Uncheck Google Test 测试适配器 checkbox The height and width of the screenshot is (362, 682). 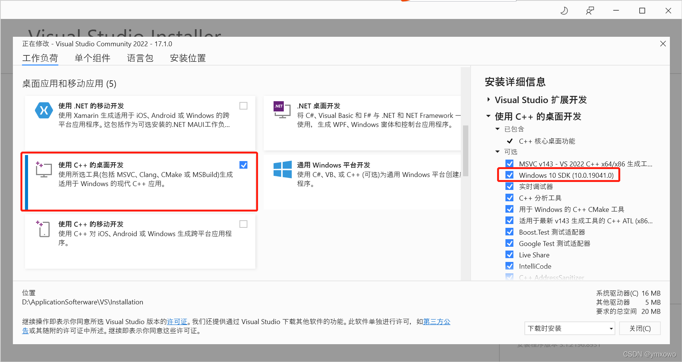(x=510, y=243)
